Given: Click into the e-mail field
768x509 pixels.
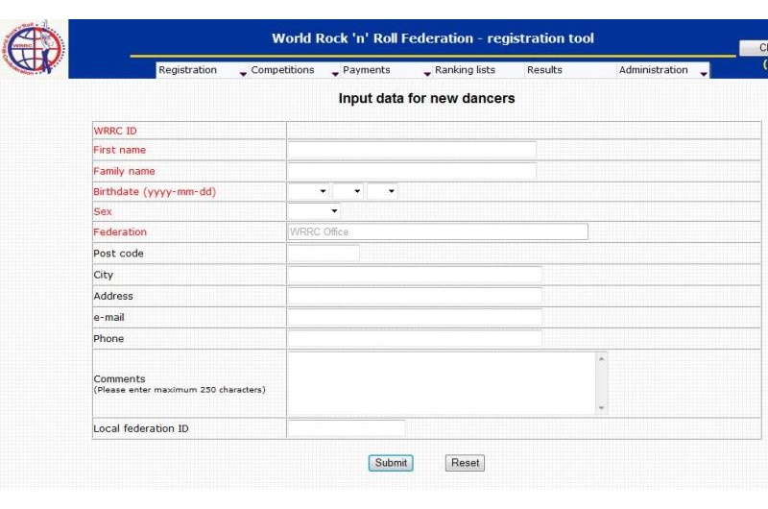Looking at the screenshot, I should point(415,318).
